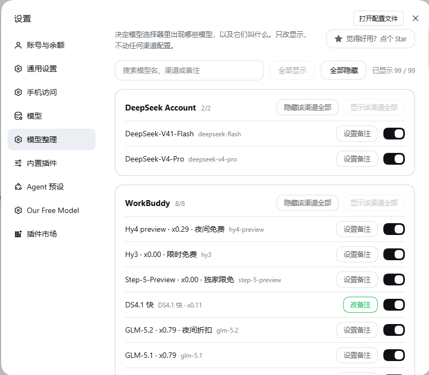429x375 pixels.
Task: Click glm-5.2 model id text
Action: (x=227, y=330)
